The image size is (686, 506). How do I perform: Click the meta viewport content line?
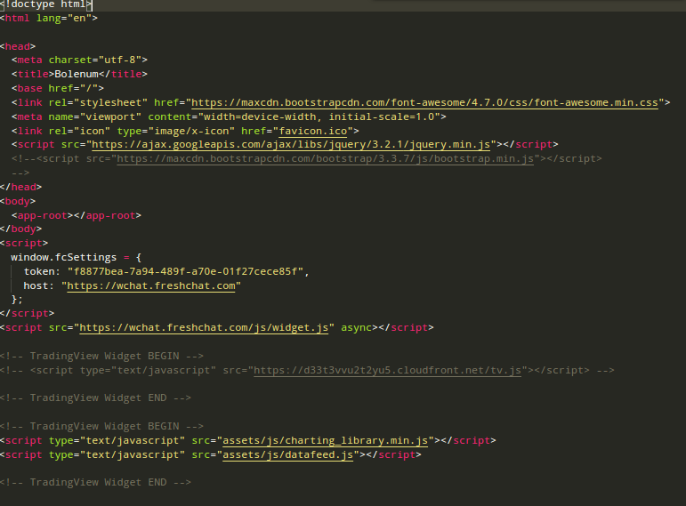click(229, 116)
